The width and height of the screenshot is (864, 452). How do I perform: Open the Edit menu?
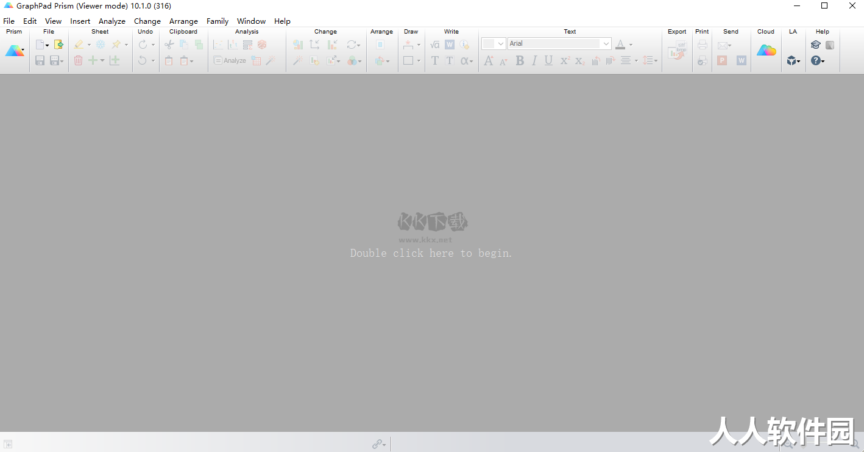click(x=30, y=21)
